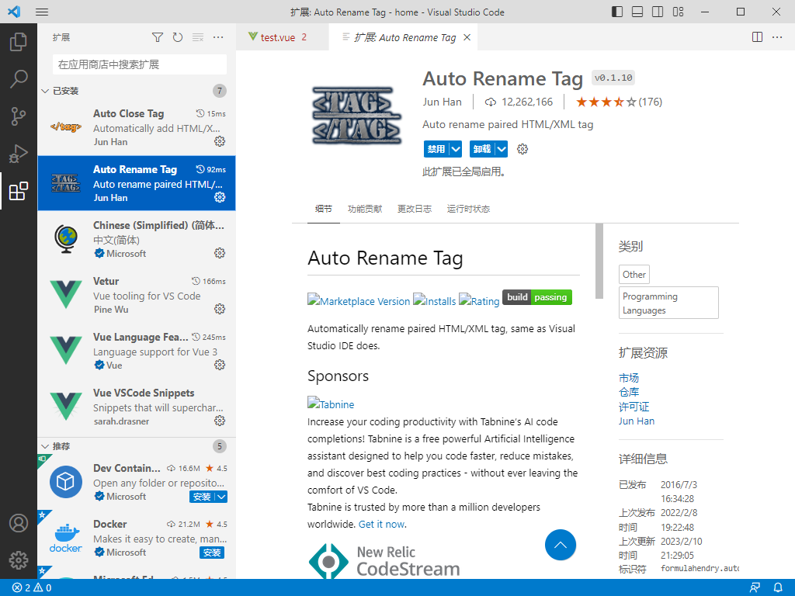Open the Run and Debug view
This screenshot has width=795, height=596.
point(19,154)
